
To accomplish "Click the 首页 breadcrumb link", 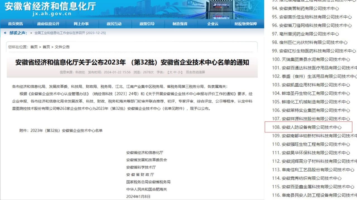I will click(34, 47).
